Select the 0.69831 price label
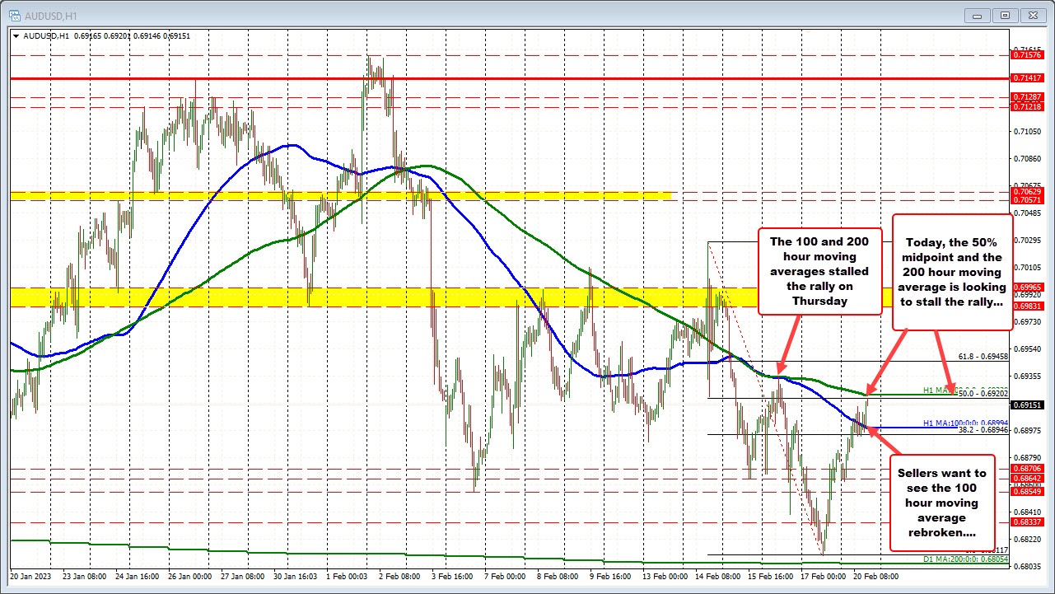Viewport: 1055px width, 594px height. pyautogui.click(x=1027, y=306)
